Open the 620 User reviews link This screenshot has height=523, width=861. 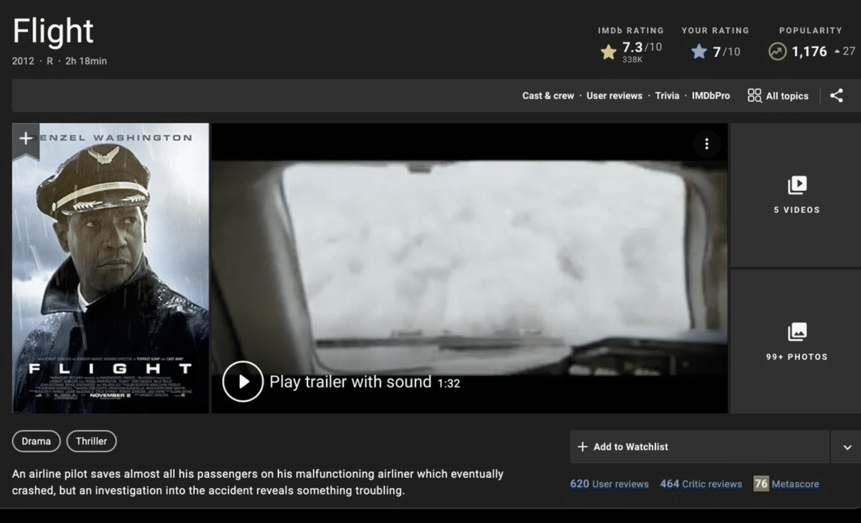click(609, 484)
